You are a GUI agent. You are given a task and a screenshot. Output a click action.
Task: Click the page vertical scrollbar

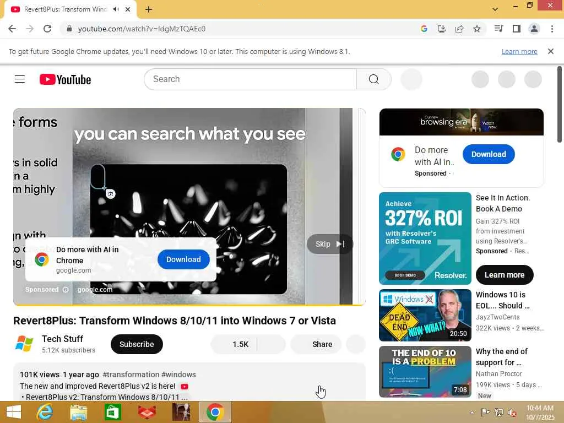pyautogui.click(x=560, y=104)
